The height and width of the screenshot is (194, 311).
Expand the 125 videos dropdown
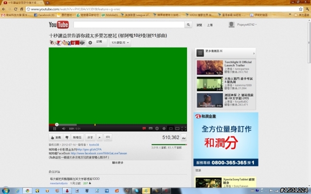click(x=120, y=43)
